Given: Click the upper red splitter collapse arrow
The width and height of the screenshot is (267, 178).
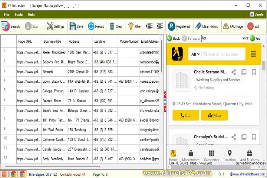Looking at the screenshot, I should click(165, 94).
